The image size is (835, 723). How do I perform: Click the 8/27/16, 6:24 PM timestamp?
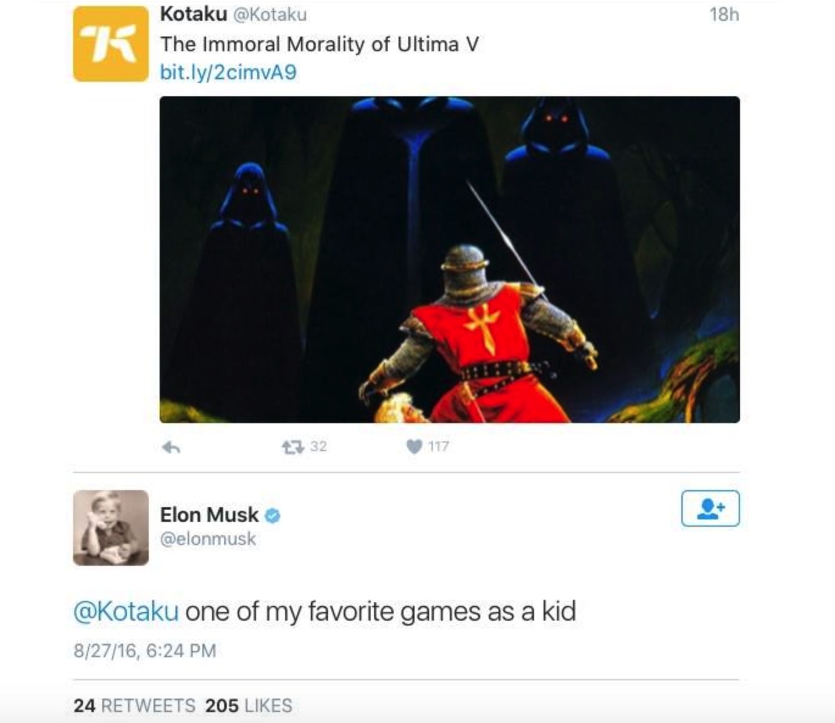pyautogui.click(x=145, y=650)
